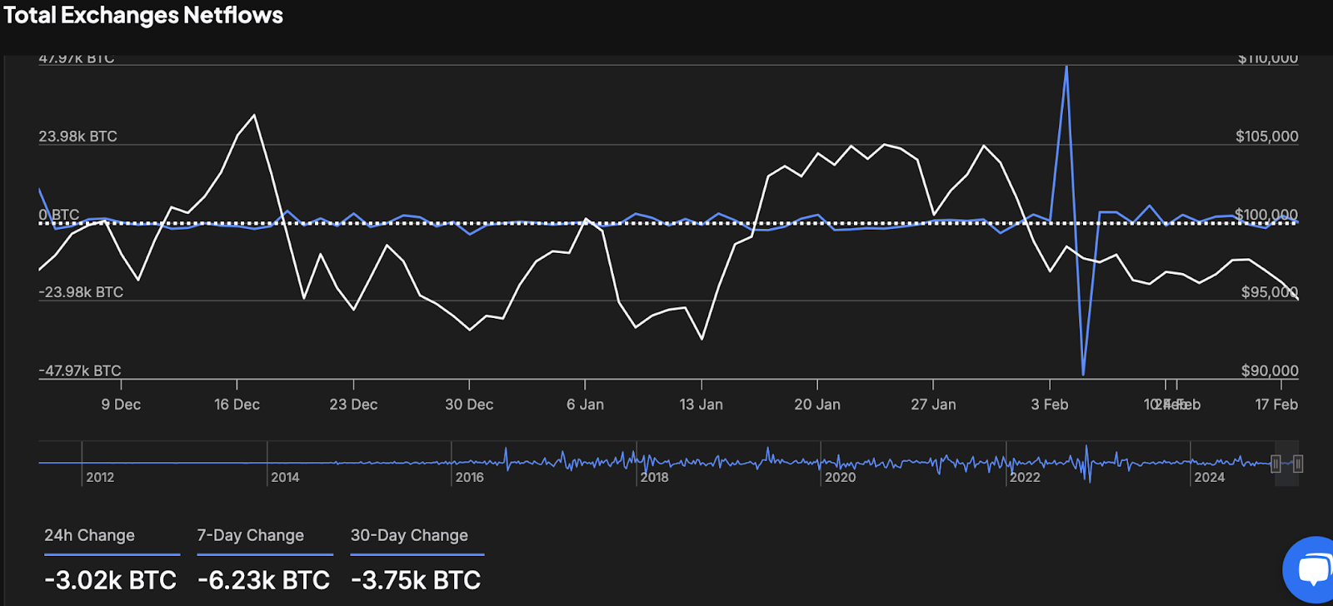Click the 27 Jan axis label
This screenshot has height=606, width=1333.
933,405
